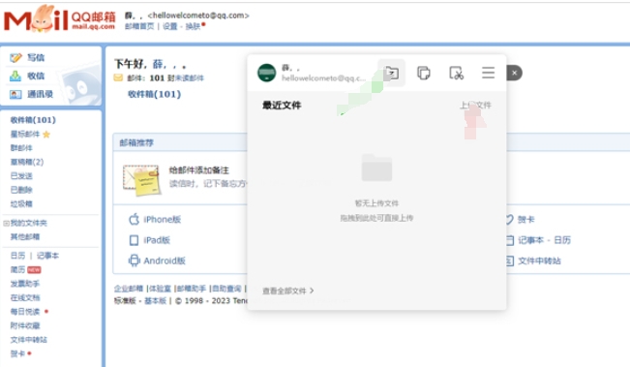Click the 收信 download tray icon

(x=15, y=76)
